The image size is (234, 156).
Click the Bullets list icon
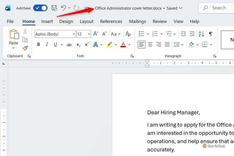tap(141, 34)
